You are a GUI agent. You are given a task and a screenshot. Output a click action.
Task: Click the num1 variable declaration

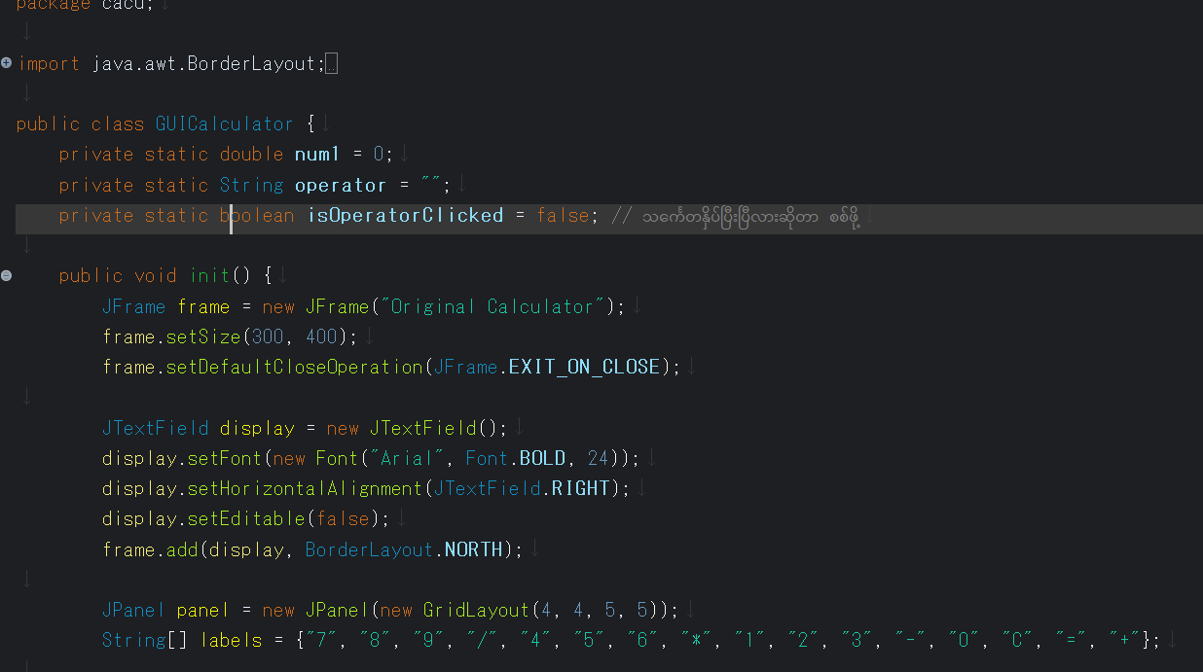[317, 154]
